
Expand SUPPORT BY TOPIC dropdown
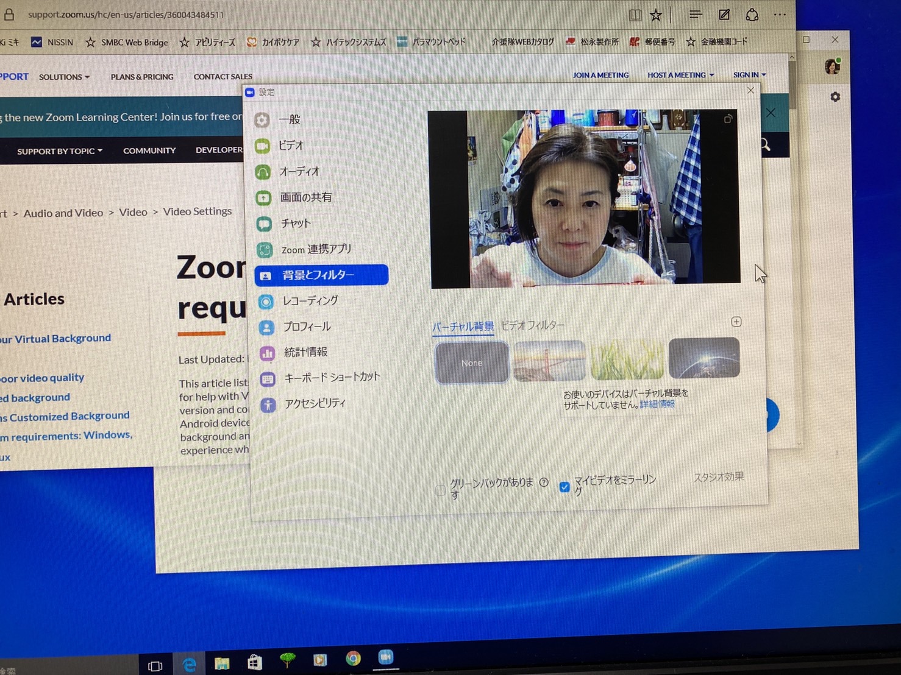click(60, 151)
